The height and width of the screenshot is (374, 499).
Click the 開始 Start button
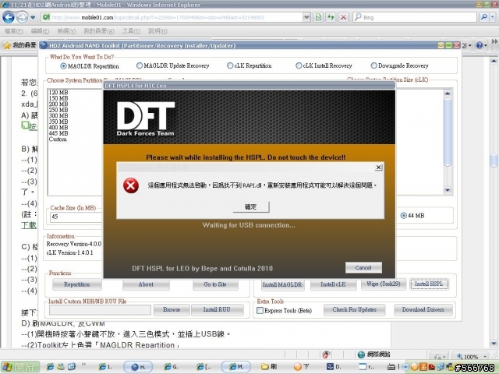click(20, 367)
